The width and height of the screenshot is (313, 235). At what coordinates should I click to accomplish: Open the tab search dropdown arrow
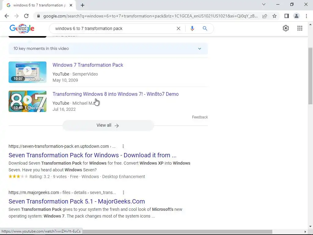(x=264, y=4)
